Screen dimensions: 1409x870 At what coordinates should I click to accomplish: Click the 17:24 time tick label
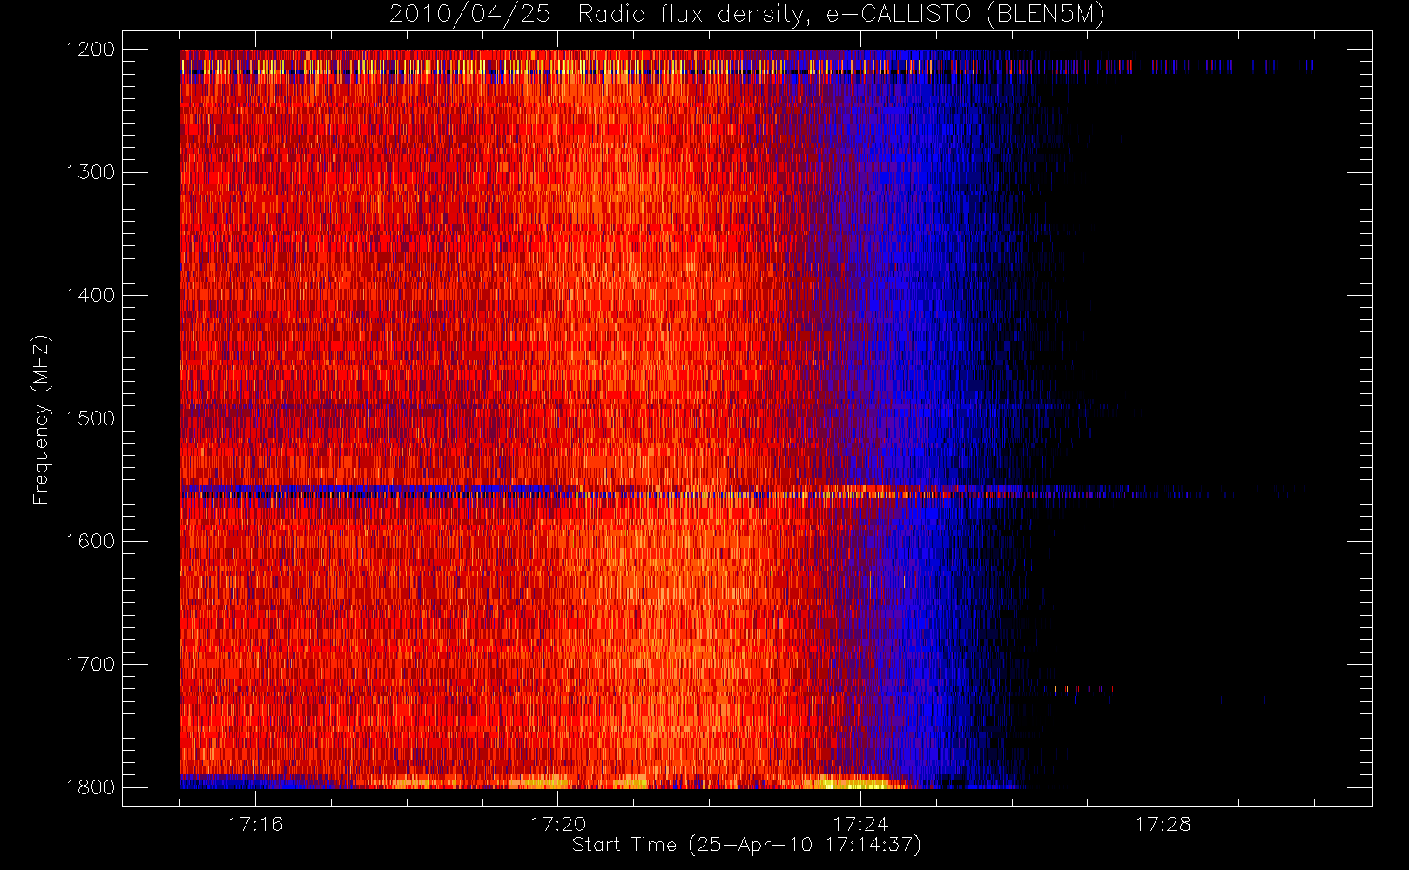[860, 824]
